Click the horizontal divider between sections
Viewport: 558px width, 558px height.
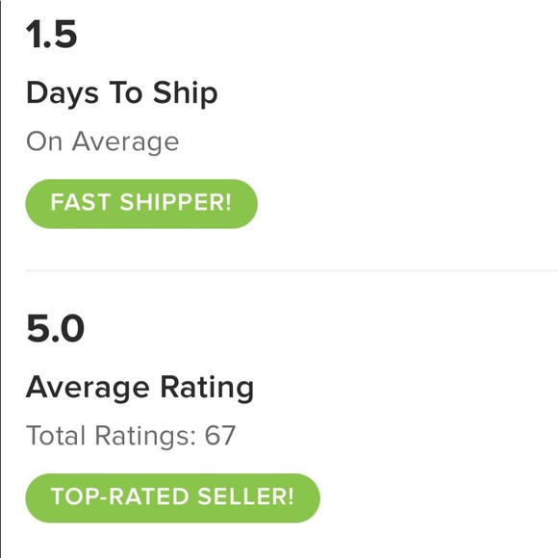292,270
